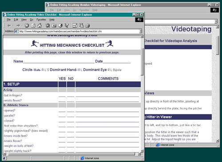This screenshot has height=162, width=222.
Task: Click the 'wrists flexed?' checklist item
Action: click(x=13, y=101)
